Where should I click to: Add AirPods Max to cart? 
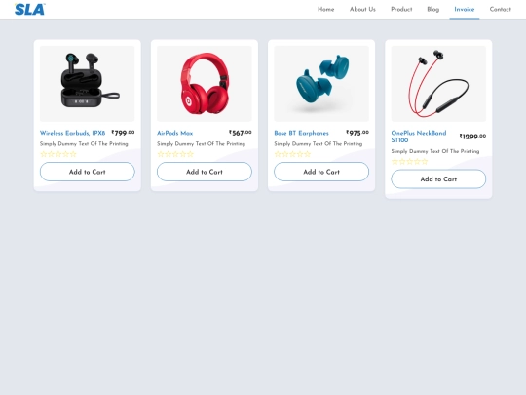pos(205,172)
